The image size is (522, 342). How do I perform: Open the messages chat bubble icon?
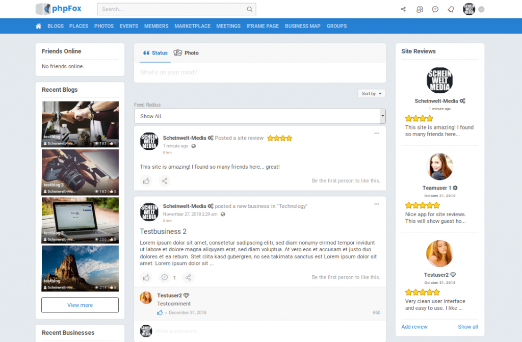tap(435, 9)
